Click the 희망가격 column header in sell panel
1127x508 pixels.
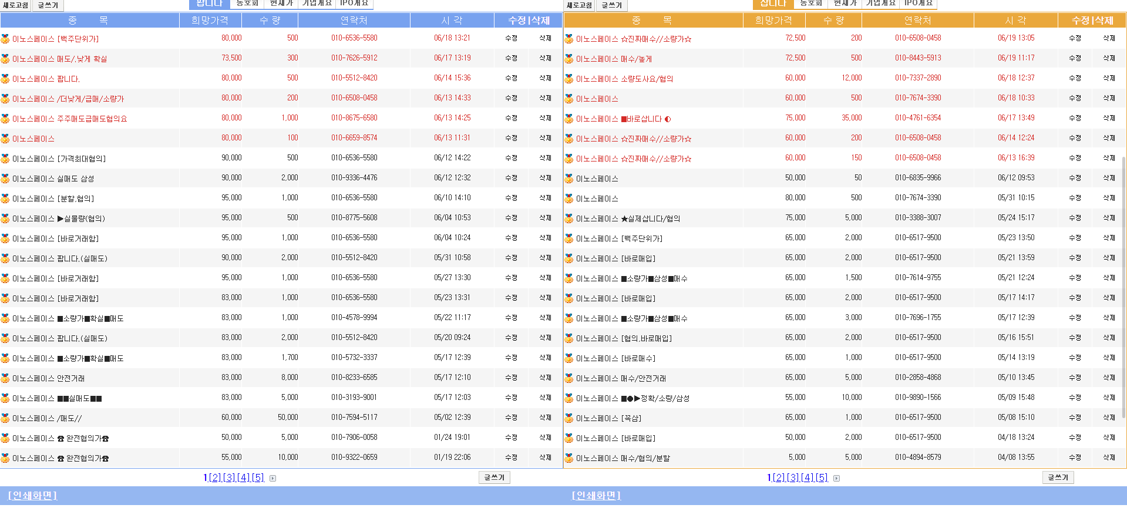click(x=210, y=21)
